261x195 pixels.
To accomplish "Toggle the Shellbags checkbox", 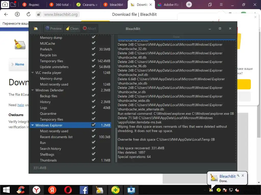I will pyautogui.click(x=94, y=154).
